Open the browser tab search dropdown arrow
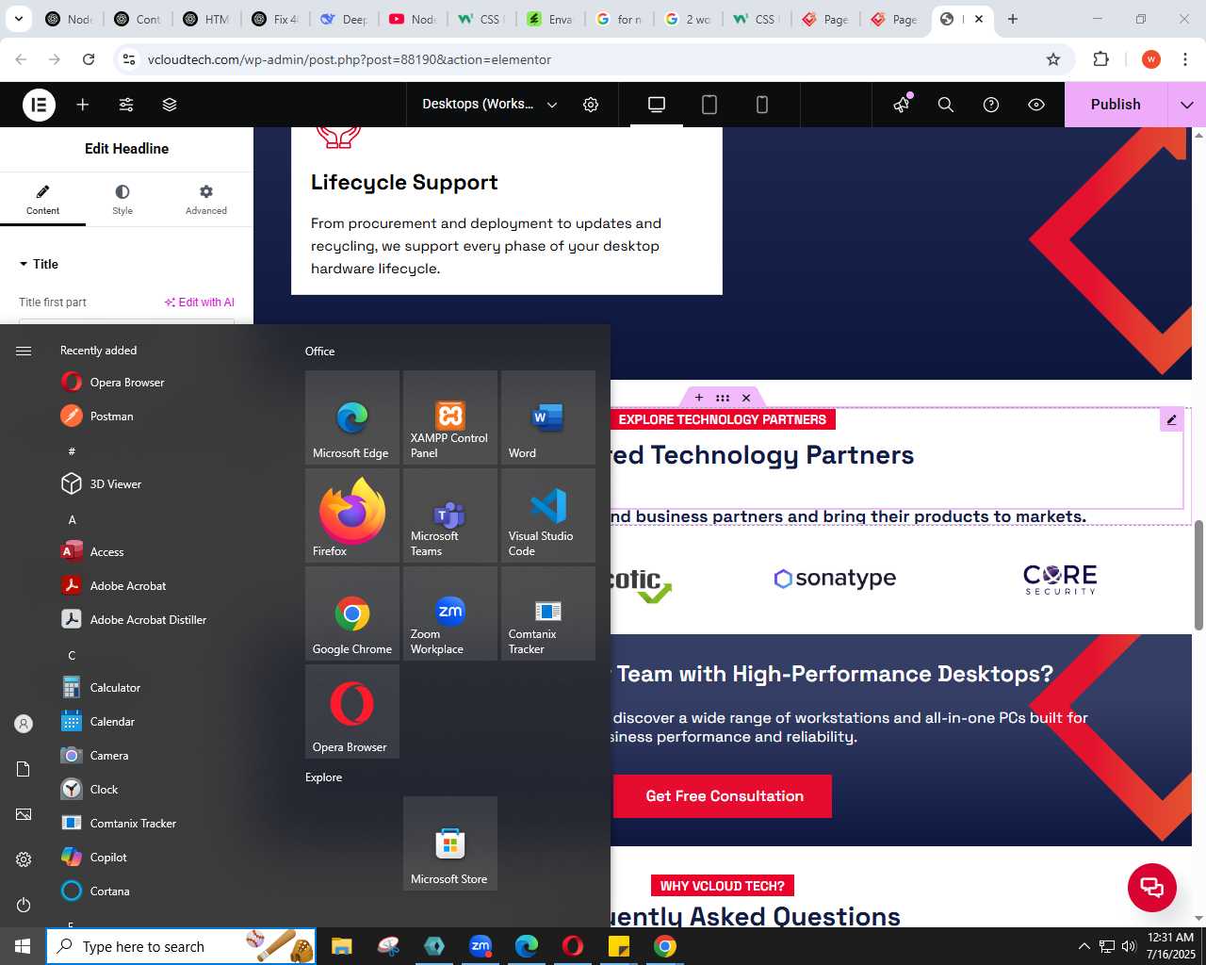This screenshot has height=965, width=1206. (19, 19)
